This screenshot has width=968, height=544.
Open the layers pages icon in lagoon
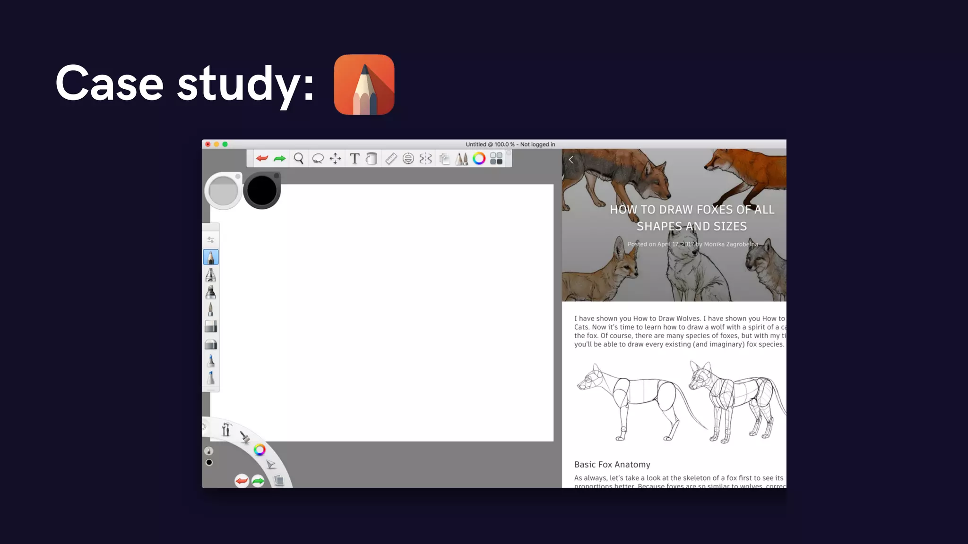(x=279, y=481)
